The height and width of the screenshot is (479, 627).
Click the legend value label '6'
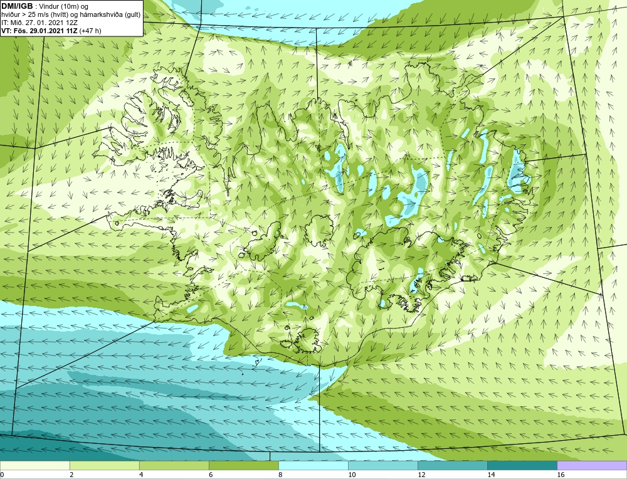click(x=211, y=475)
